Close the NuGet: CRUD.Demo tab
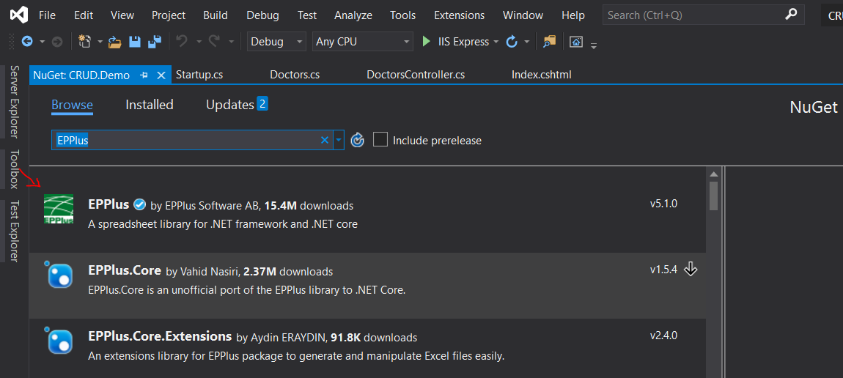843x378 pixels. 161,75
